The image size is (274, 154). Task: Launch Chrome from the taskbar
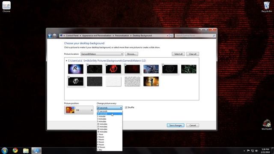coord(15,150)
